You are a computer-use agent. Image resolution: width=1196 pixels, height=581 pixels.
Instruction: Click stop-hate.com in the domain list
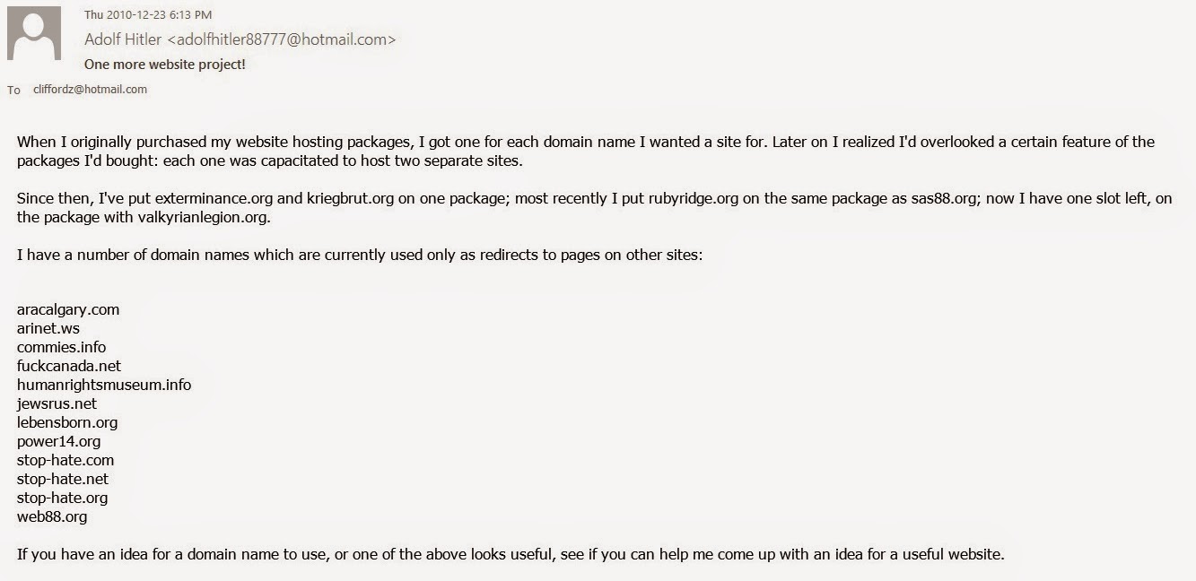(x=65, y=460)
